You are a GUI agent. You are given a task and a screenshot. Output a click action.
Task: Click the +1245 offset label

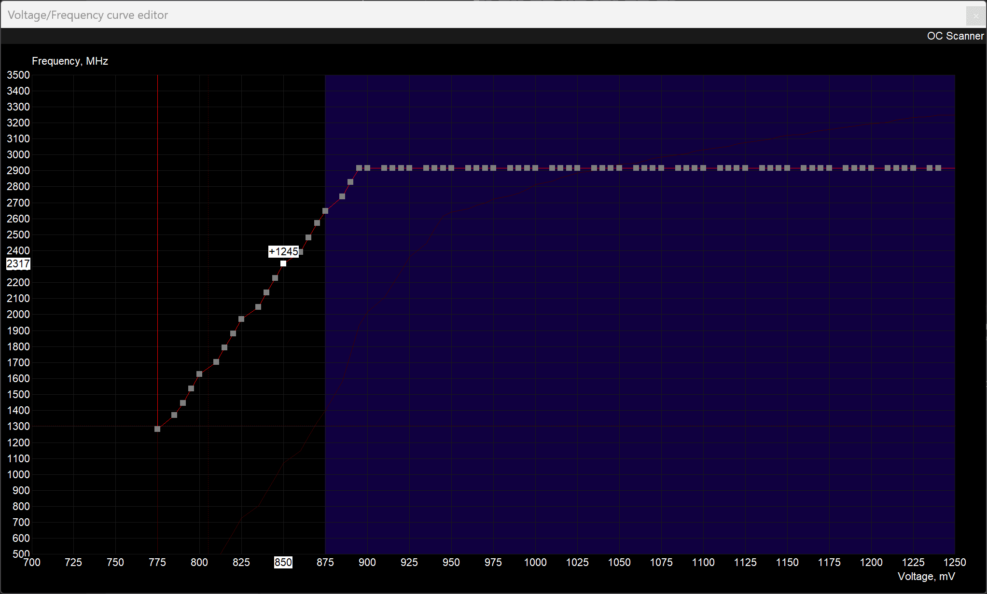pos(283,251)
